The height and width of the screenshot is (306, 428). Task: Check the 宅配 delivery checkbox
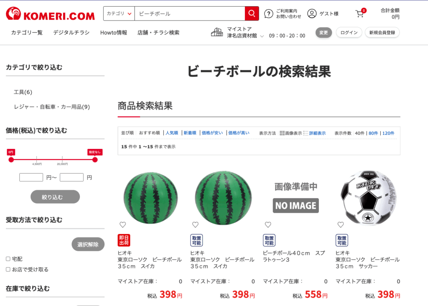(8, 259)
